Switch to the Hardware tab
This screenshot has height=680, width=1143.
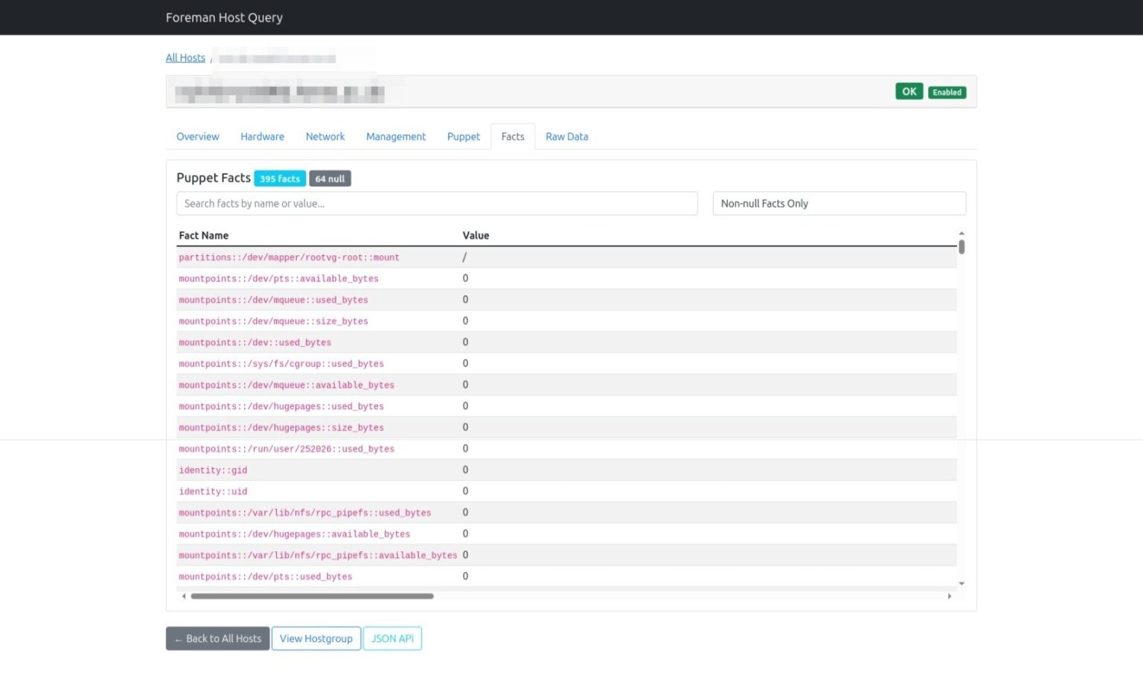coord(262,136)
